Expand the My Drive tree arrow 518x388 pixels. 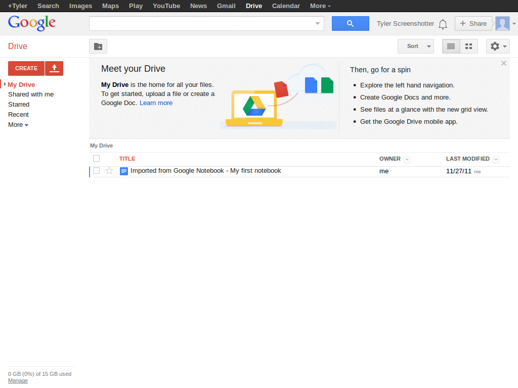tap(5, 84)
